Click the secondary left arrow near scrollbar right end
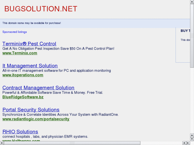Image resolution: width=194 pixels, height=145 pixels. [184, 143]
